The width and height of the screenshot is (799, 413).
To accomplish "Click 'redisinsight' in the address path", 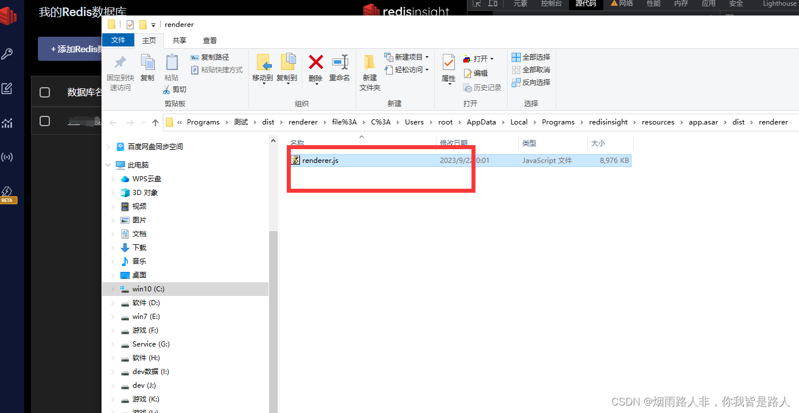I will (x=609, y=122).
